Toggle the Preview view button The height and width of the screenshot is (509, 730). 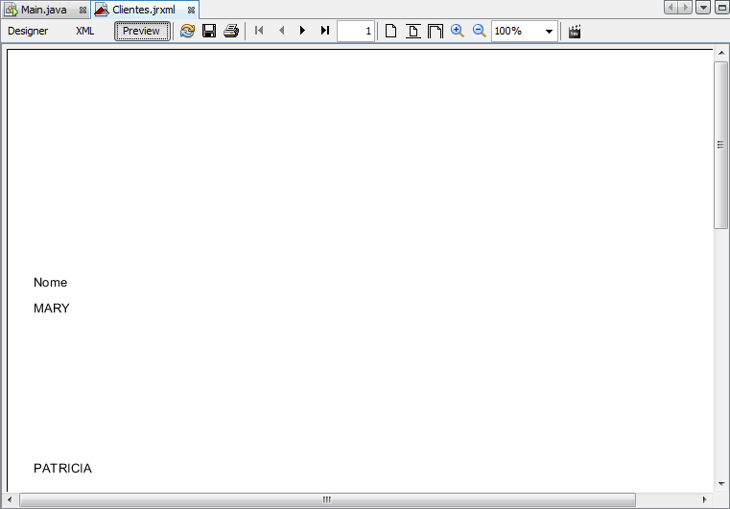pos(142,31)
